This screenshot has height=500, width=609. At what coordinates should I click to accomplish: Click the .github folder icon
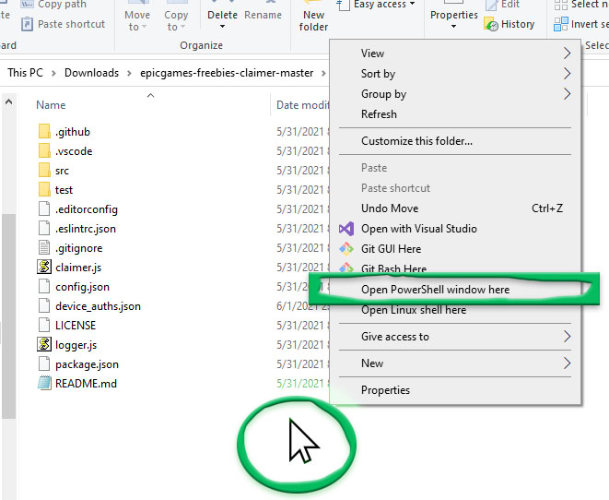tap(44, 131)
